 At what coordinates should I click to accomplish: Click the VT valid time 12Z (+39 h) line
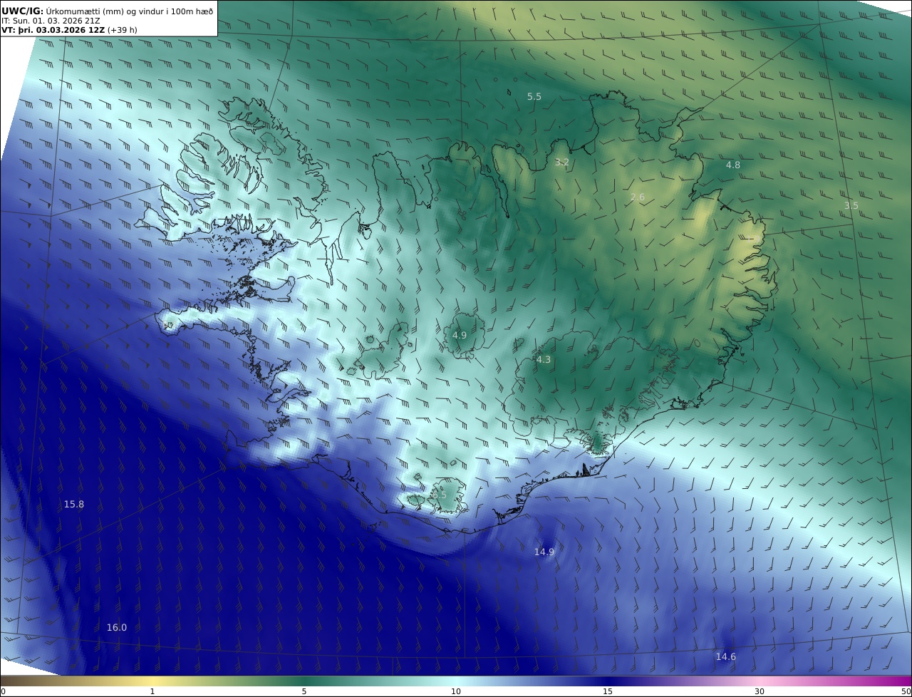70,30
